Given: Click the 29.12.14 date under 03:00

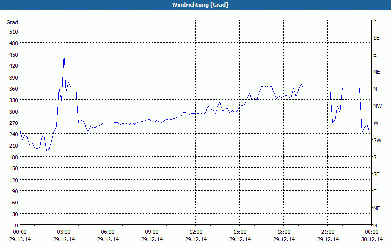Looking at the screenshot, I should (x=64, y=239).
